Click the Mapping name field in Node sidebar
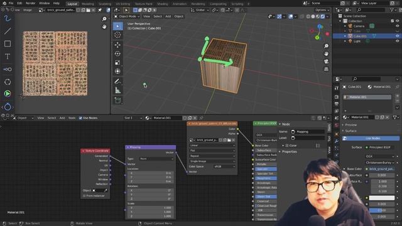The width and height of the screenshot is (402, 226). (308, 132)
